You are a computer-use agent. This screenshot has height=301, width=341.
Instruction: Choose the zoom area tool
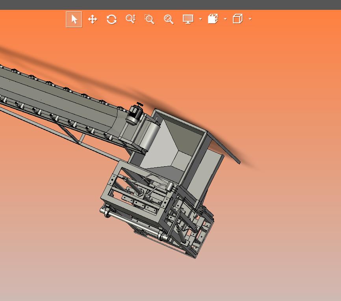click(x=149, y=19)
